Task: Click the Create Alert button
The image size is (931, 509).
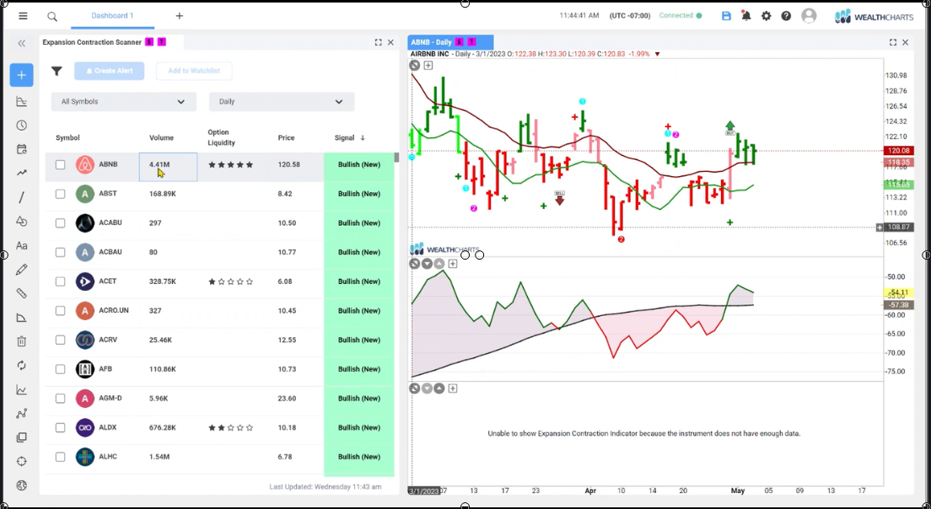Action: pyautogui.click(x=110, y=71)
